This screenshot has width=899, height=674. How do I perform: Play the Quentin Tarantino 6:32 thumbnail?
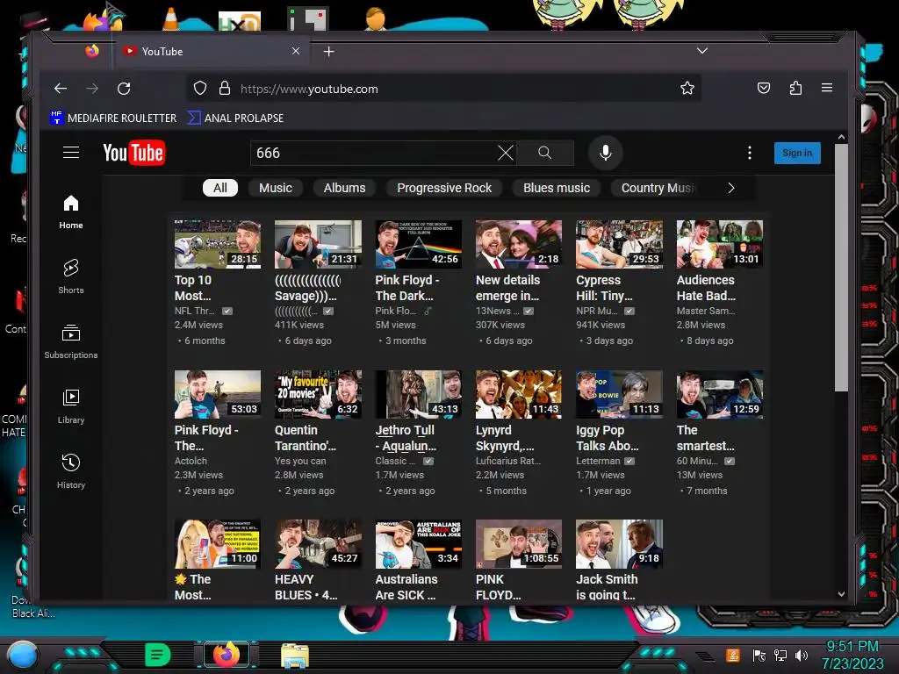(x=318, y=394)
